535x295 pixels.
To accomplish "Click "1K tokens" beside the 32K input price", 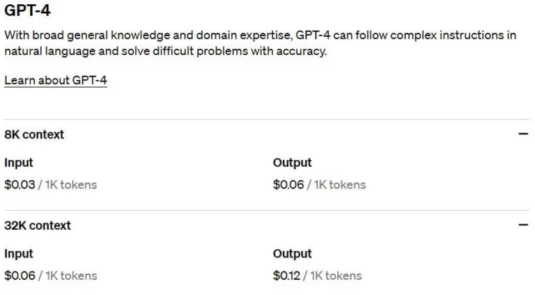I will [x=71, y=276].
